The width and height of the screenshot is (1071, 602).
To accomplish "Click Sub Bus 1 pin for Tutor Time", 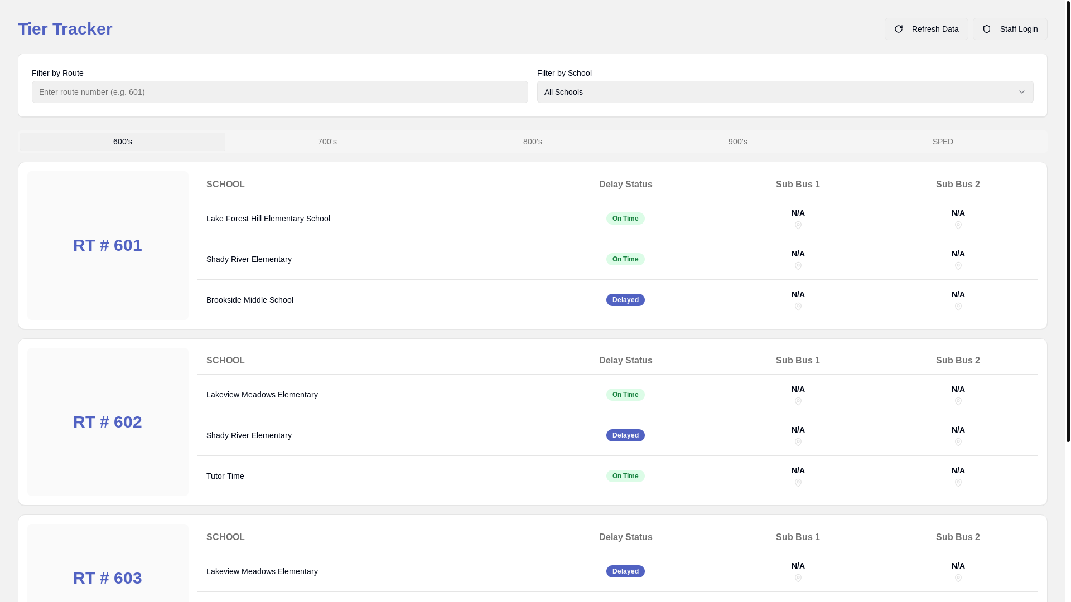I will pos(798,483).
